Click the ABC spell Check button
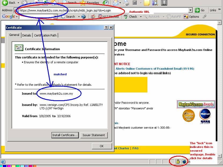The image size is (223, 167). coord(131,17)
